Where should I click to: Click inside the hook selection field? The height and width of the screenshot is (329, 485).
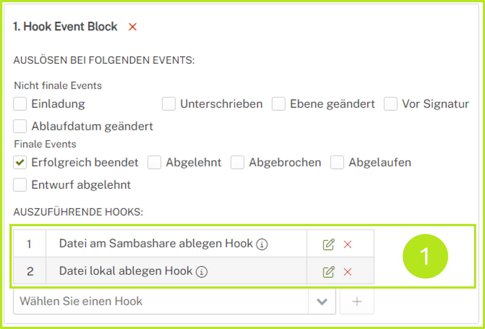pos(126,302)
